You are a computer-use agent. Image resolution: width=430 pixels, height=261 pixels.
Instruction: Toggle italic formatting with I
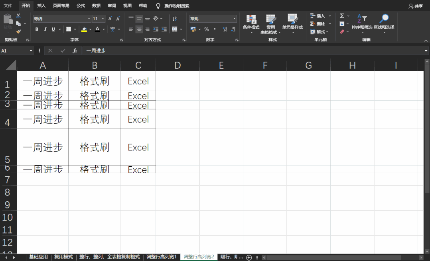[x=45, y=29]
